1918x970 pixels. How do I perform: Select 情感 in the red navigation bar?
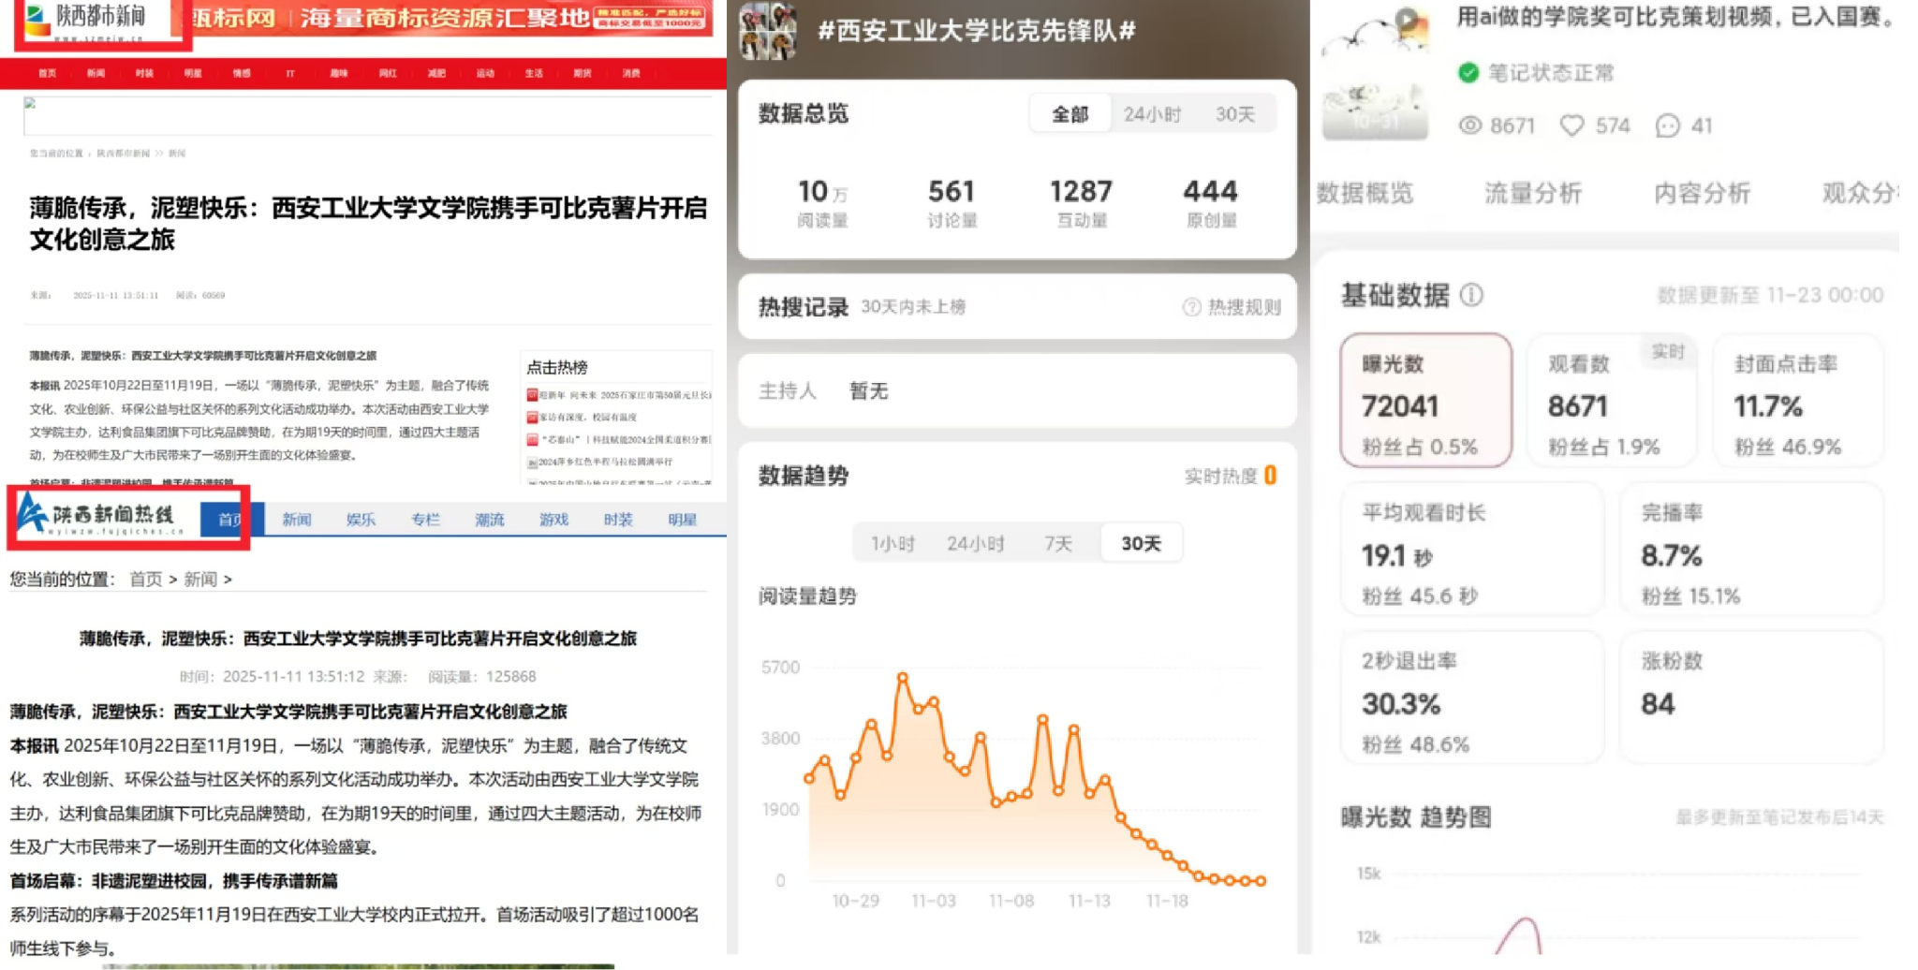pyautogui.click(x=242, y=73)
